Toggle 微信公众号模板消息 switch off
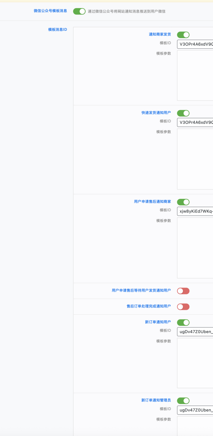This screenshot has height=436, width=213. click(x=79, y=11)
